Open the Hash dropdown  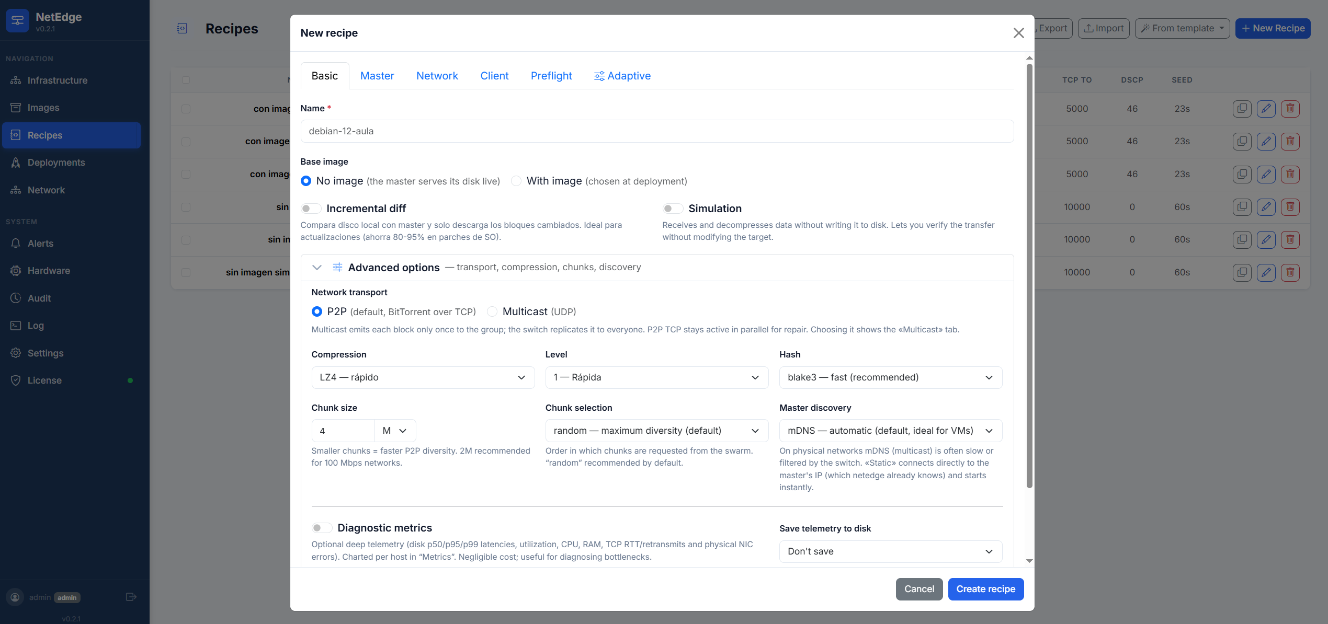[891, 377]
